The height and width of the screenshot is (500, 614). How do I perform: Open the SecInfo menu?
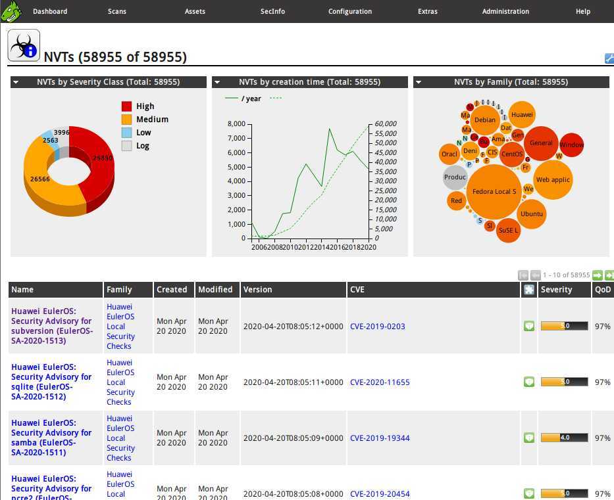click(x=272, y=11)
